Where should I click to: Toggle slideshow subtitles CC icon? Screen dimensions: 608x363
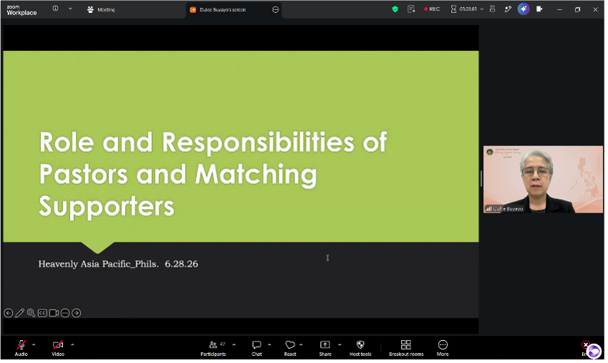tap(43, 314)
